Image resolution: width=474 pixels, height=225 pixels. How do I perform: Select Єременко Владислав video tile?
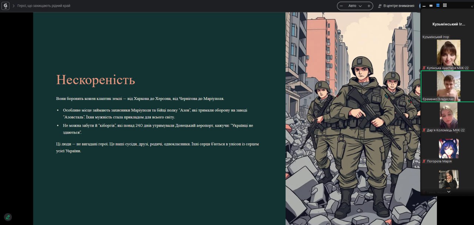pos(448,86)
